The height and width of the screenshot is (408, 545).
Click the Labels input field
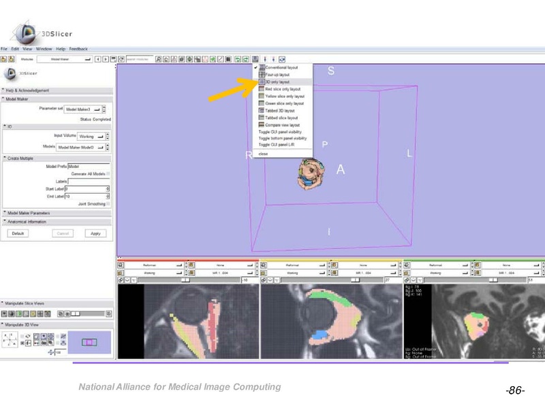click(x=89, y=181)
